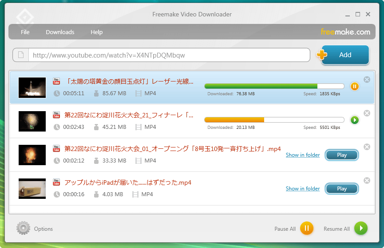The width and height of the screenshot is (384, 248).
Task: Click the weight icon beside 85.67 MB
Action: (x=96, y=93)
